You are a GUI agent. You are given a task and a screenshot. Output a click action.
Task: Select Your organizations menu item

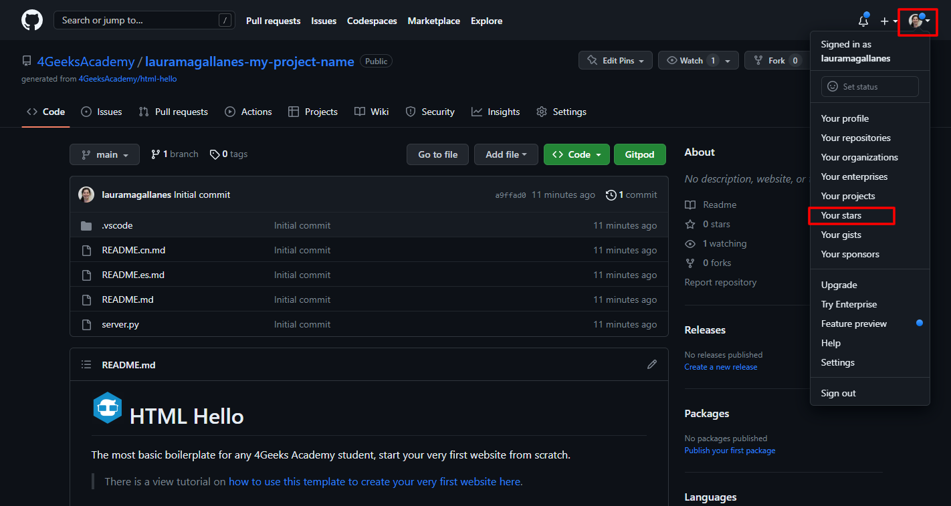pos(870,157)
